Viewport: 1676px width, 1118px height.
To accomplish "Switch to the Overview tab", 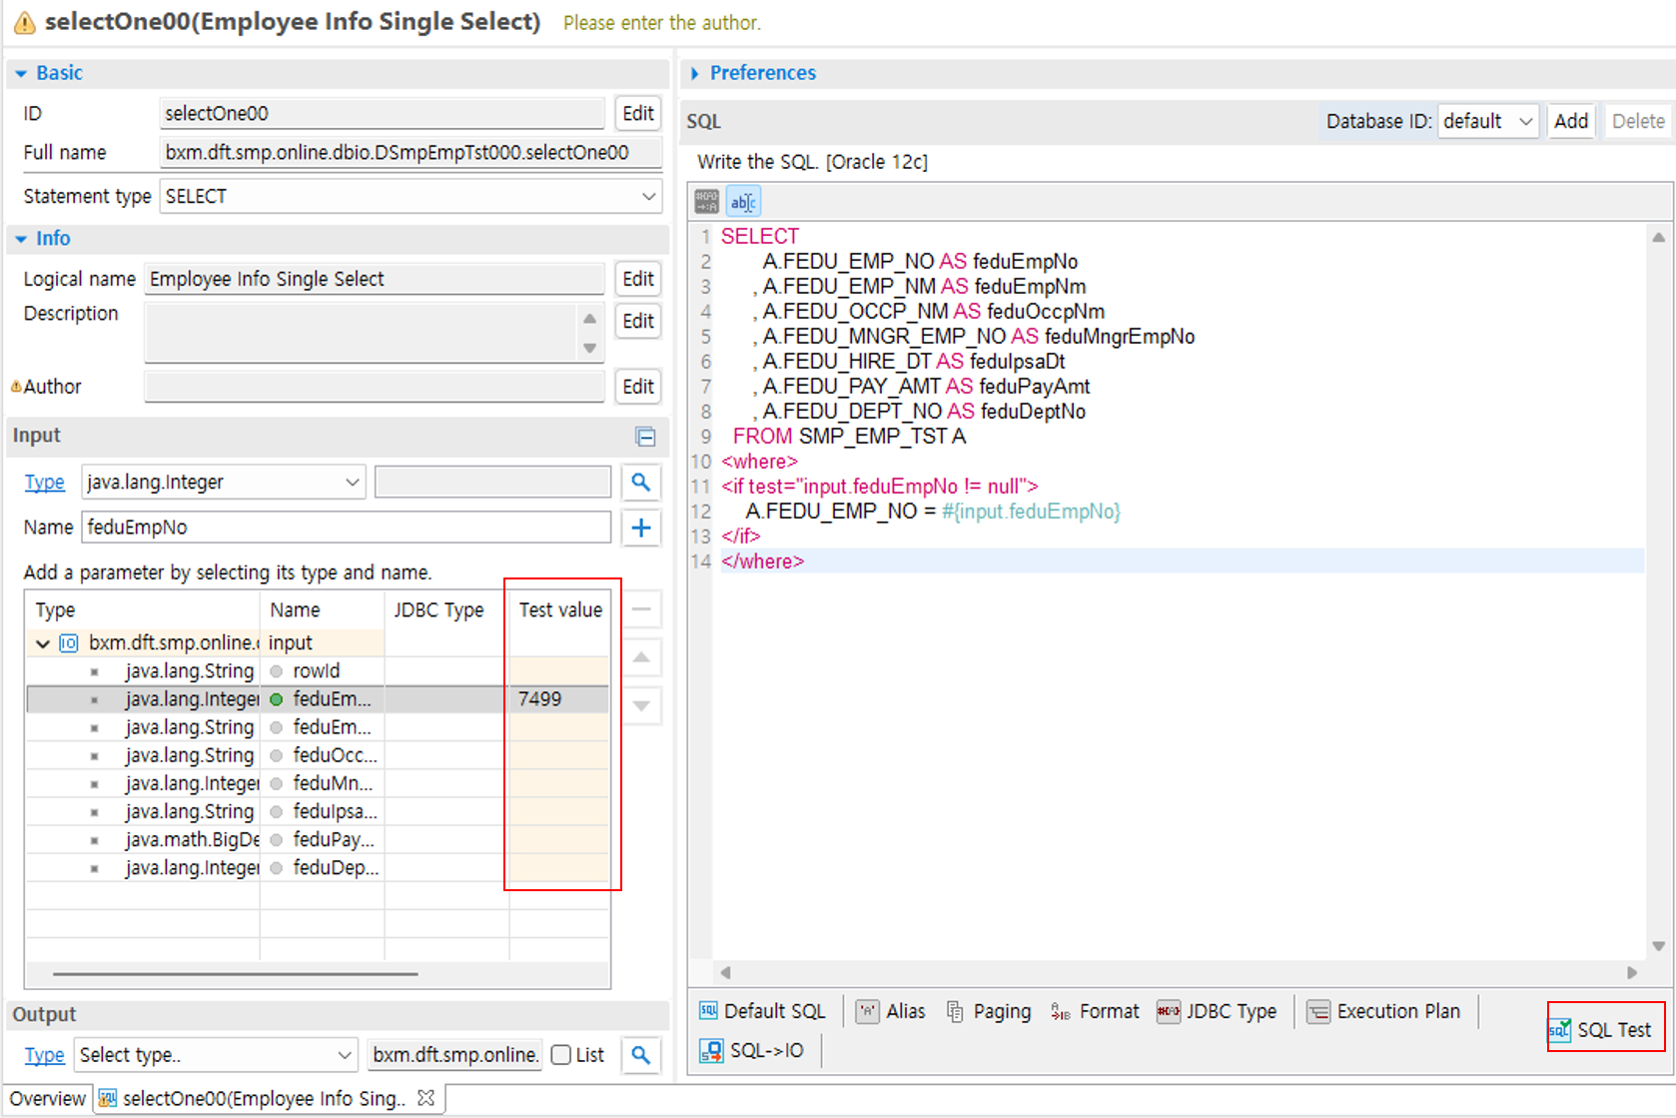I will (48, 1097).
